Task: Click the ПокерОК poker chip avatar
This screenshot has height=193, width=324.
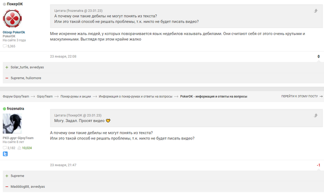Action: coord(14,18)
